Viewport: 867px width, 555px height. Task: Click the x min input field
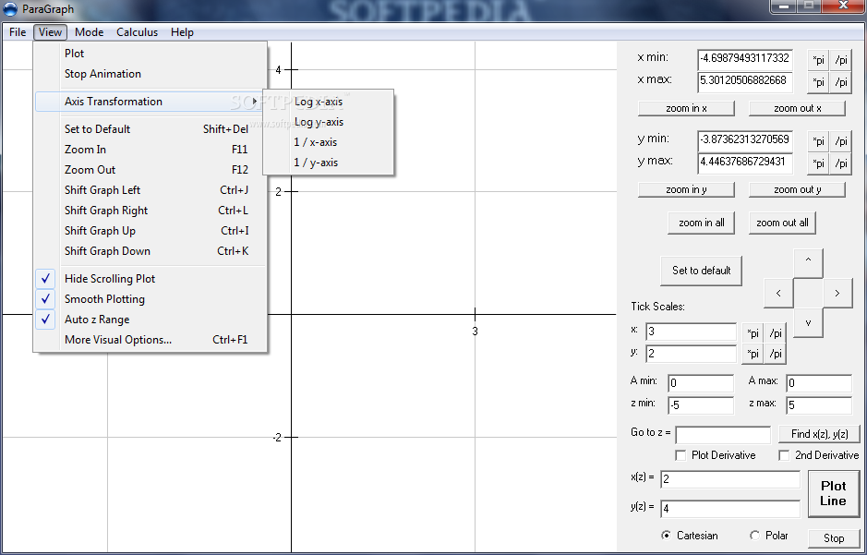[x=745, y=58]
